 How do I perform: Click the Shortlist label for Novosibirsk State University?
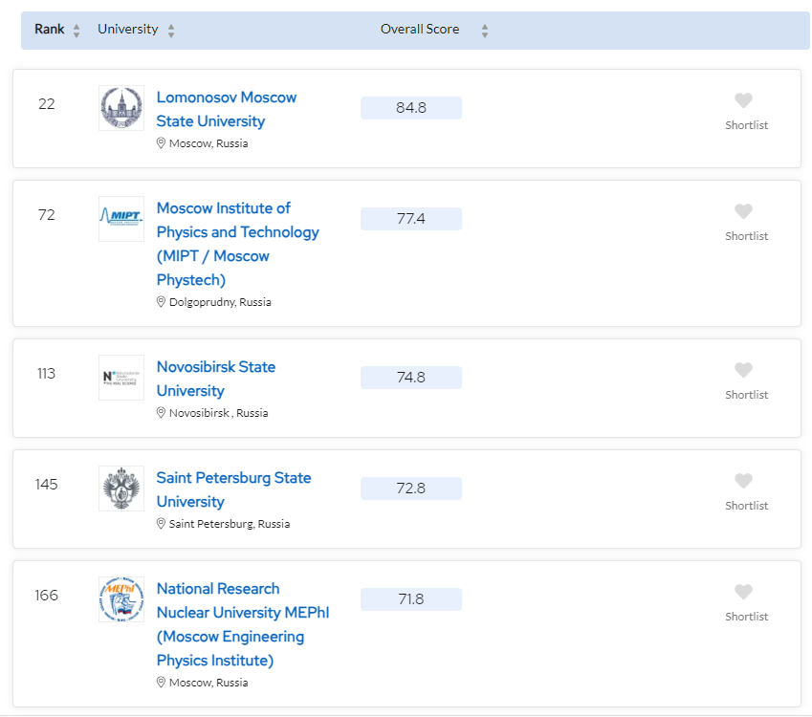pos(746,395)
